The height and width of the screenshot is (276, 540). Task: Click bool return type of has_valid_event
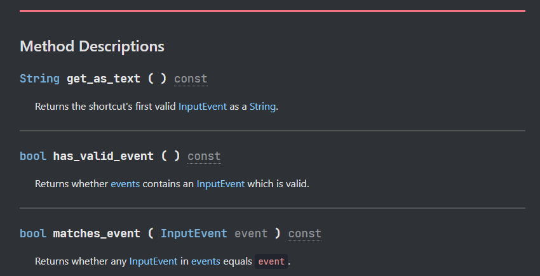[33, 156]
